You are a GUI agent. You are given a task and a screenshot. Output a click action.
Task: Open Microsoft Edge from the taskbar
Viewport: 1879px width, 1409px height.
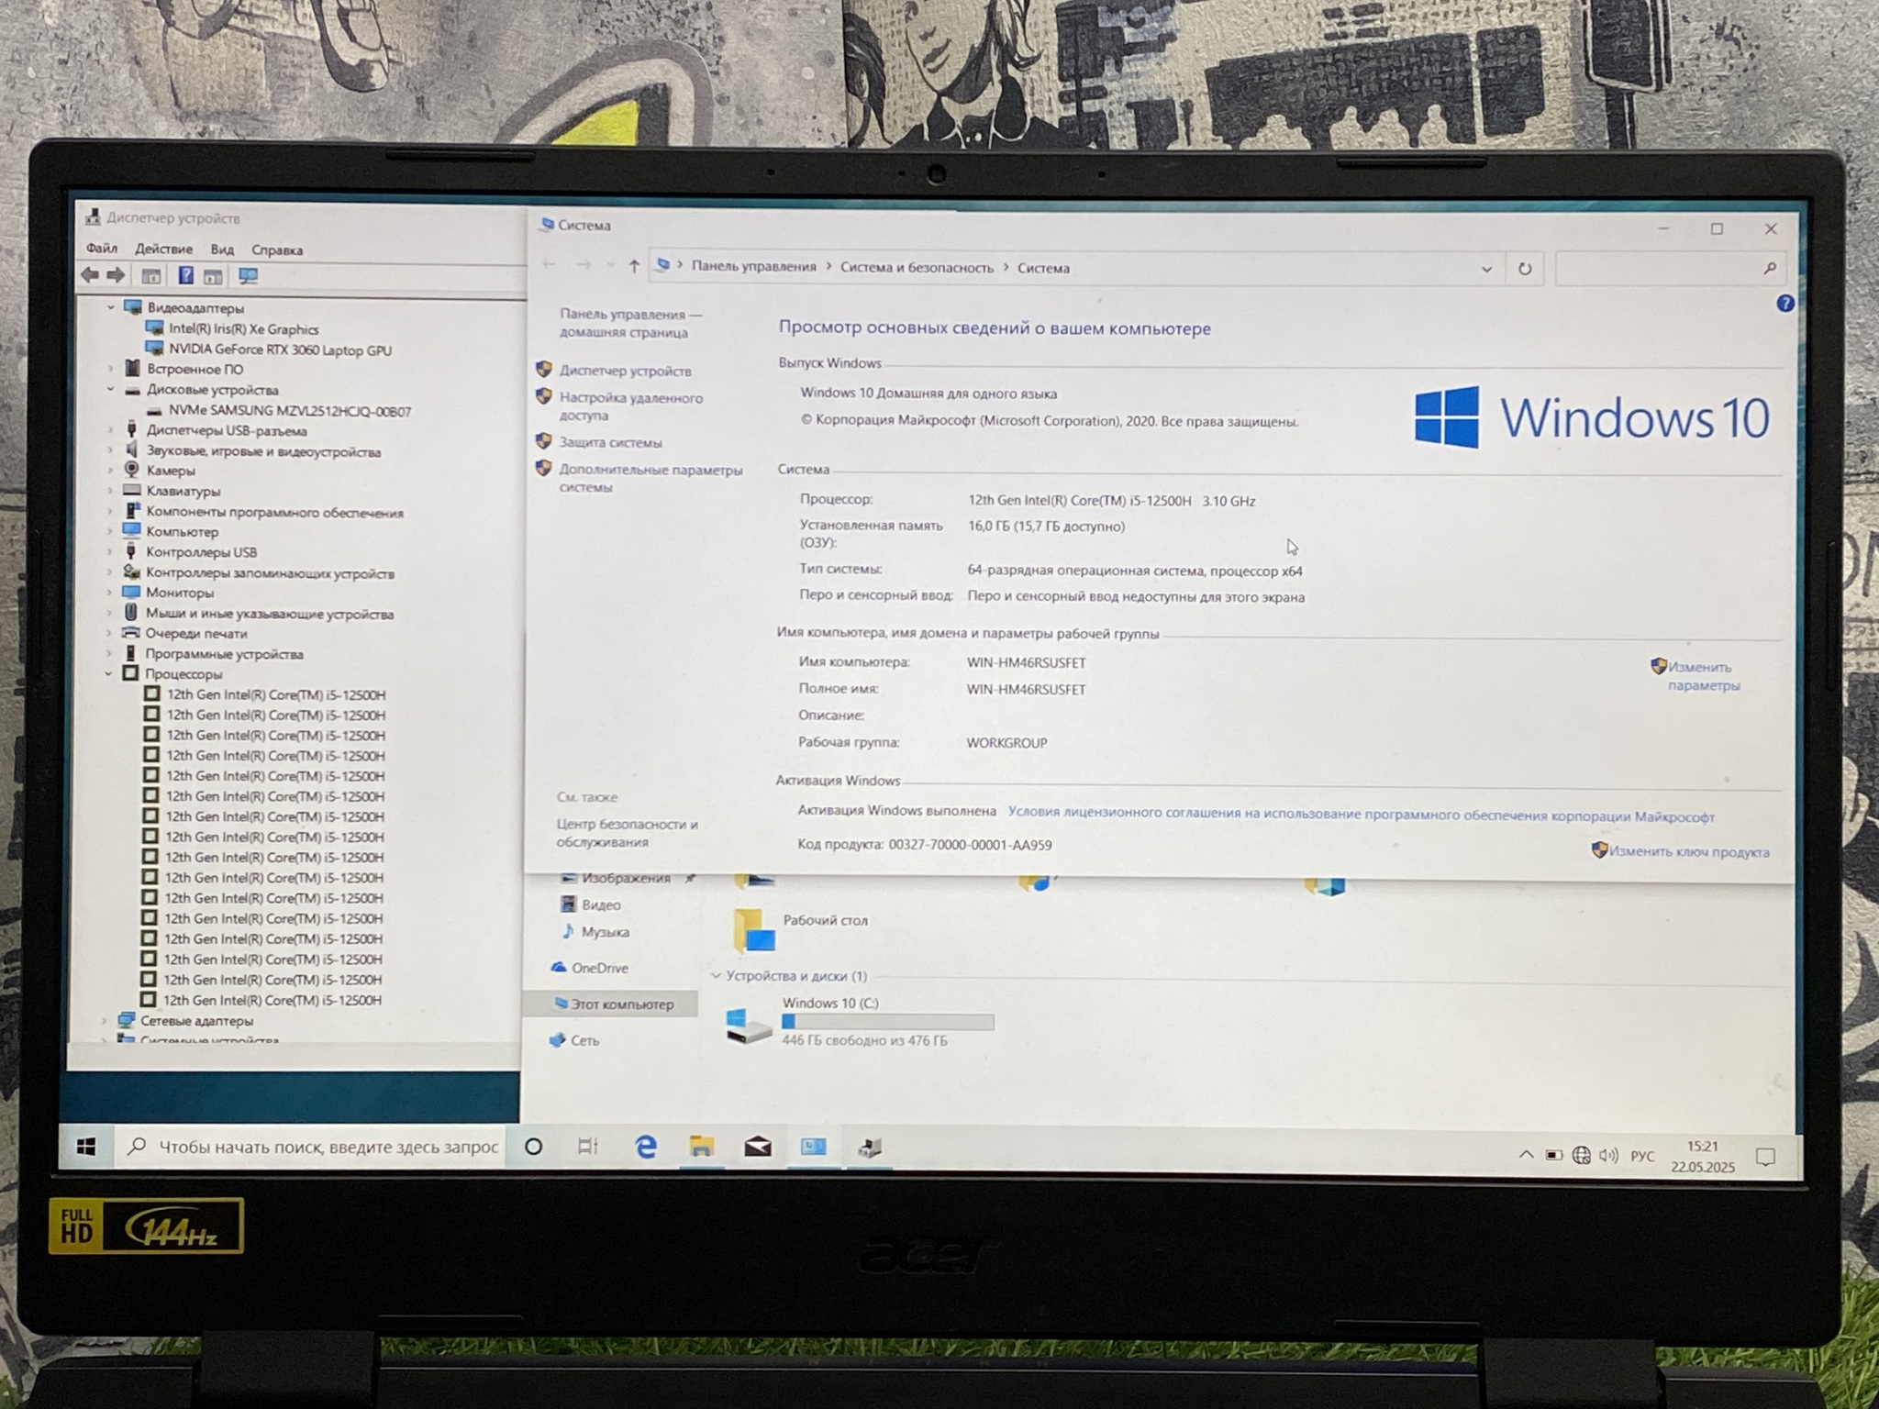coord(646,1147)
